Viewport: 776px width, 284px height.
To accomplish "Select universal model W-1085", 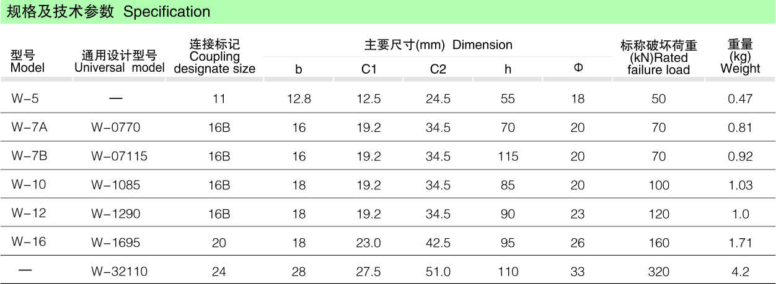I will 116,184.
